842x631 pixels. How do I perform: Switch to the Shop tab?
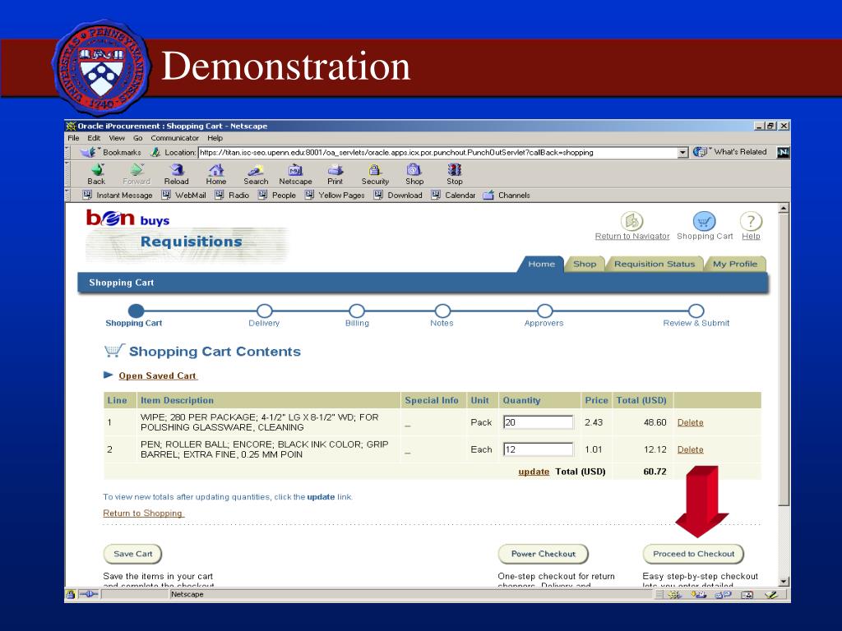click(585, 264)
